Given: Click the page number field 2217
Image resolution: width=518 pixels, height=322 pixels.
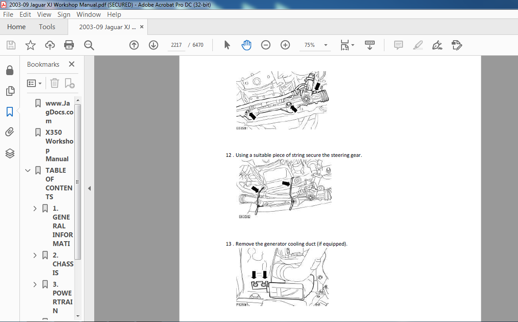Looking at the screenshot, I should pyautogui.click(x=176, y=45).
